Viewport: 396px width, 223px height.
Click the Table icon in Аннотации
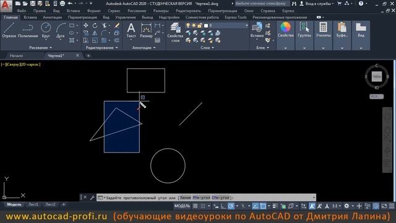tap(157, 40)
